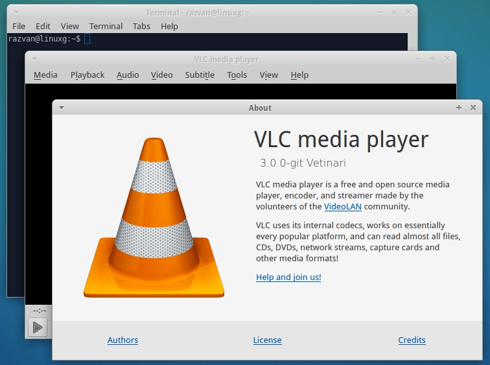This screenshot has width=490, height=365.
Task: Follow the VideoLAN link
Action: [x=343, y=207]
